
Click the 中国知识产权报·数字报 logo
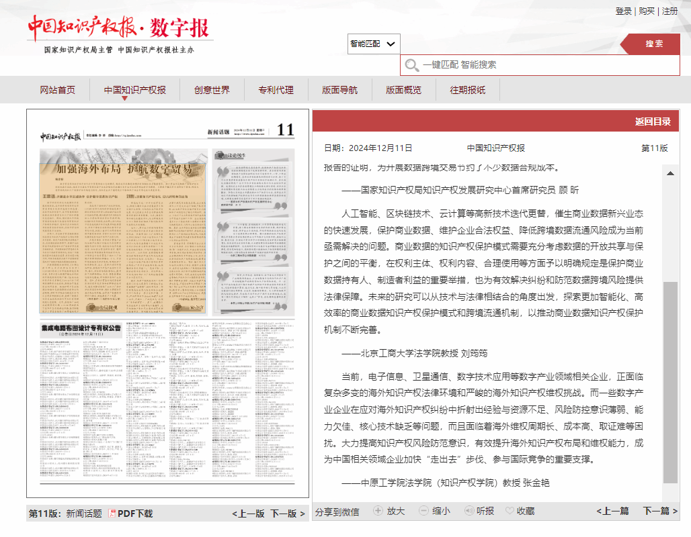pos(118,28)
